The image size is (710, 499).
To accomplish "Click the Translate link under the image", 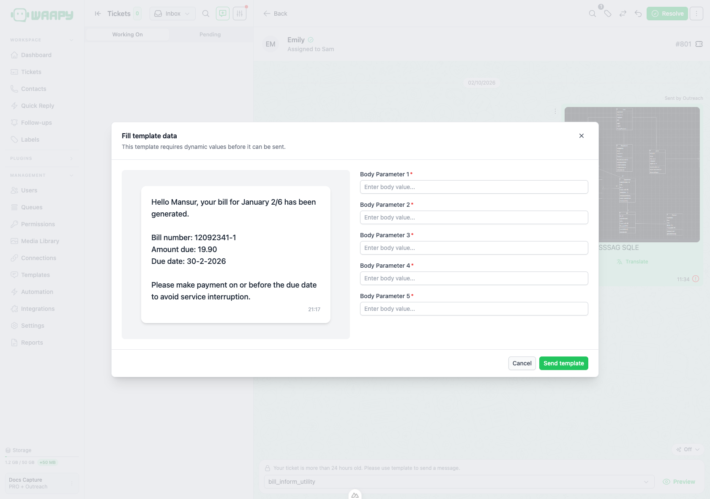I will [x=632, y=262].
